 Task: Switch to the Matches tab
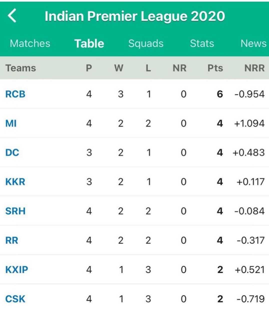30,43
